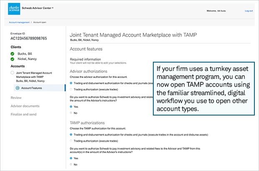Image resolution: width=259 pixels, height=171 pixels.
Task: Go to the Review step
Action: tap(16, 98)
